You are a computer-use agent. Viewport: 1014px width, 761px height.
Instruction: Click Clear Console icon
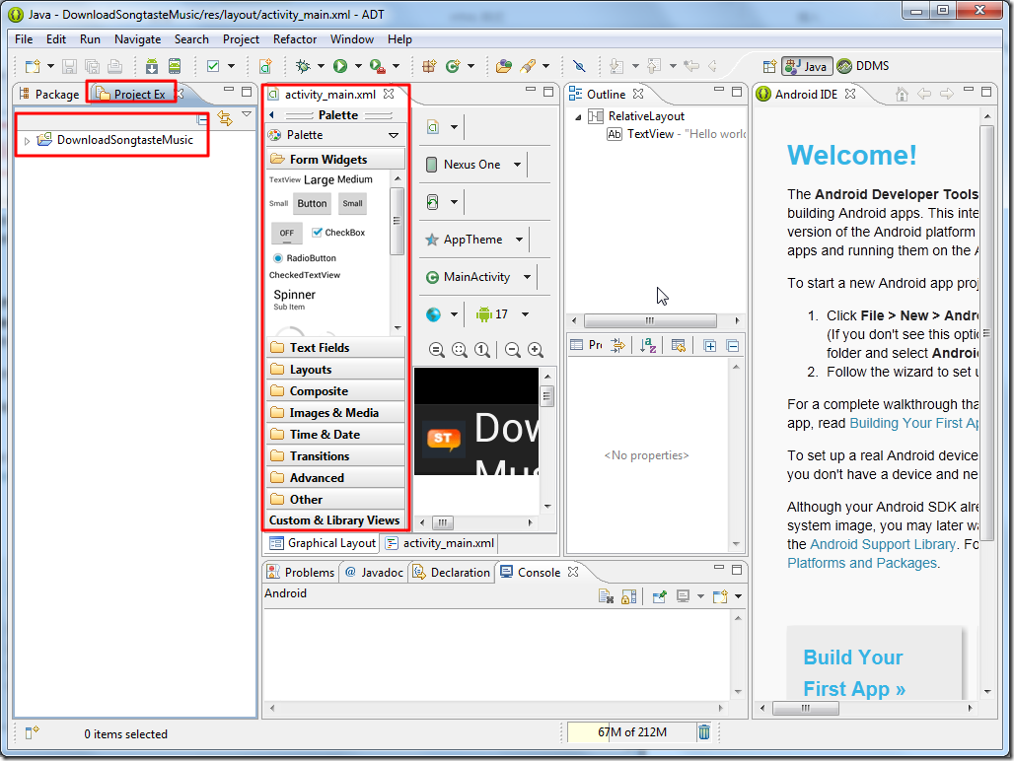(x=606, y=596)
